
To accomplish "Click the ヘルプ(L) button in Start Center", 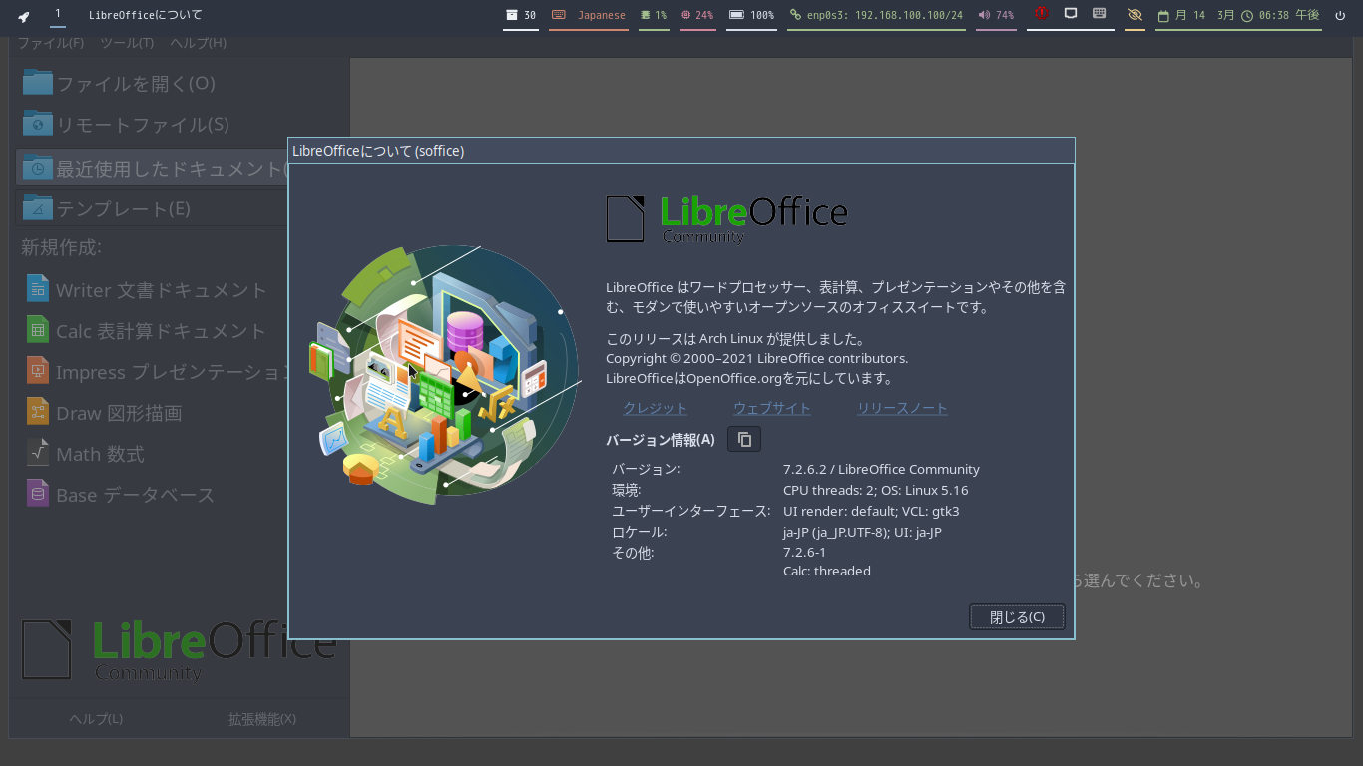I will click(96, 719).
